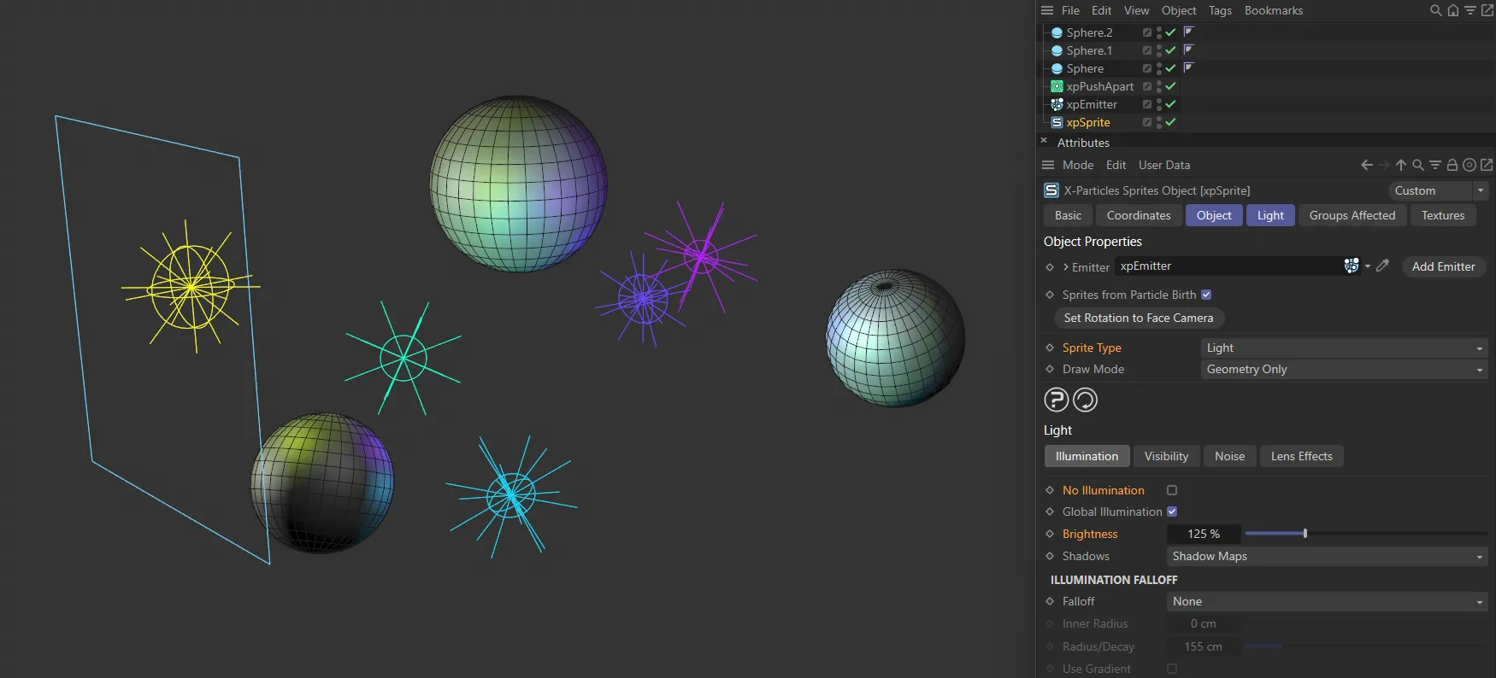Toggle Sphere.2 layer box
The width and height of the screenshot is (1496, 678).
[x=1147, y=32]
